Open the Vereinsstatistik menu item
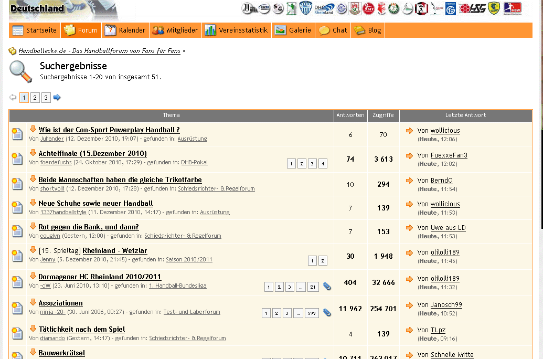The image size is (543, 359). click(237, 30)
